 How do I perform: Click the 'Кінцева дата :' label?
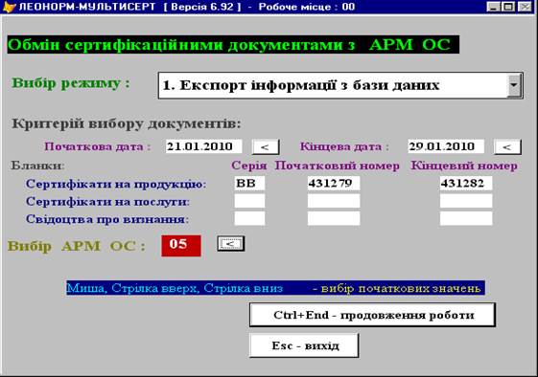tap(345, 146)
